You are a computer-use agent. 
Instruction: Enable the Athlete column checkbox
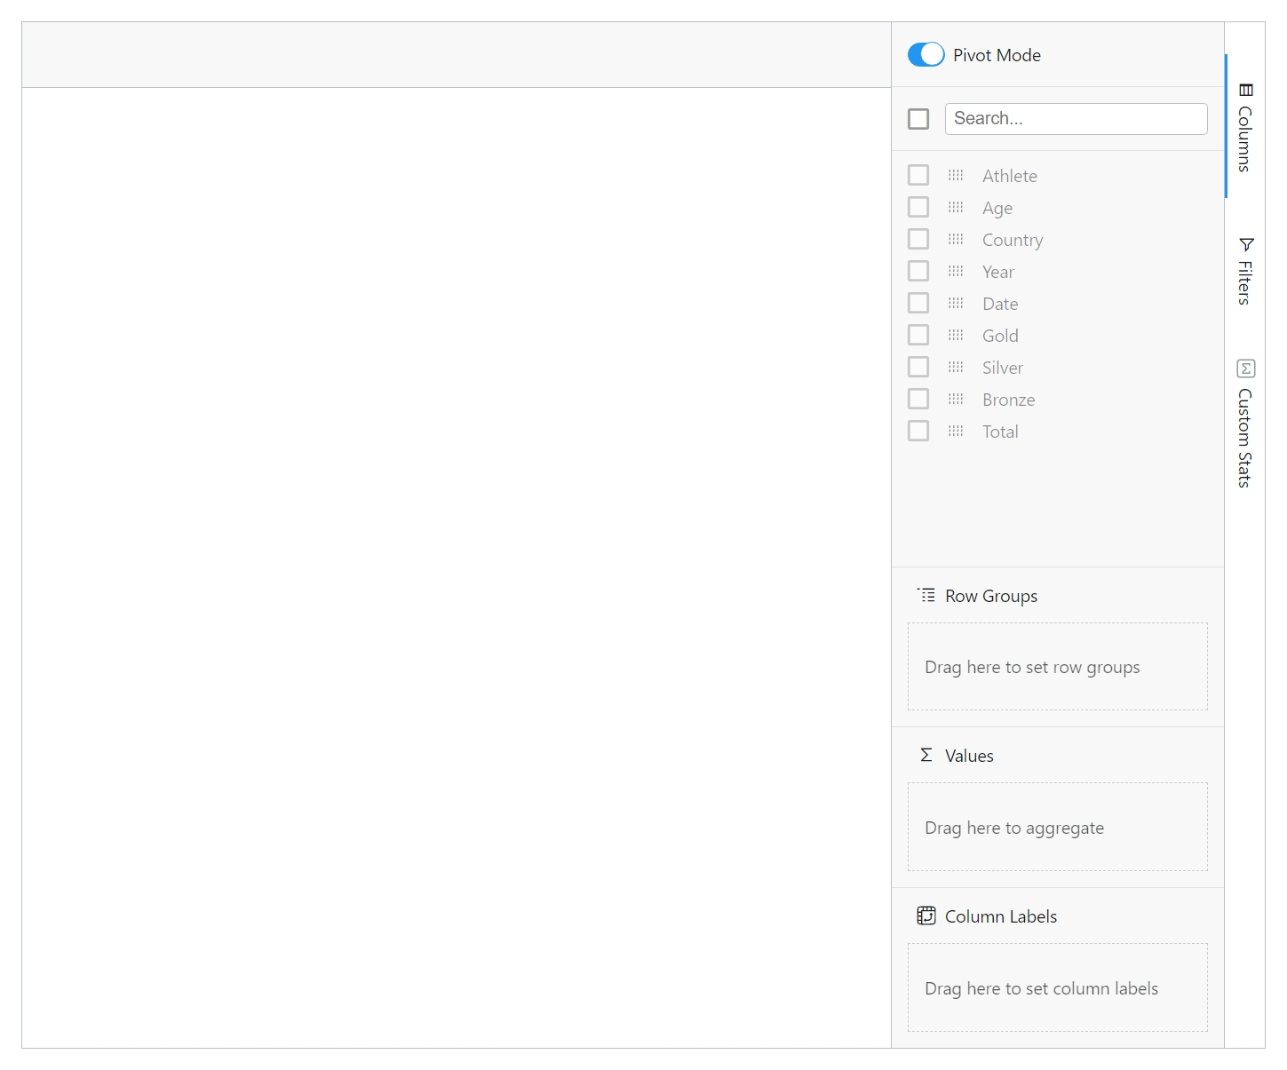click(918, 175)
